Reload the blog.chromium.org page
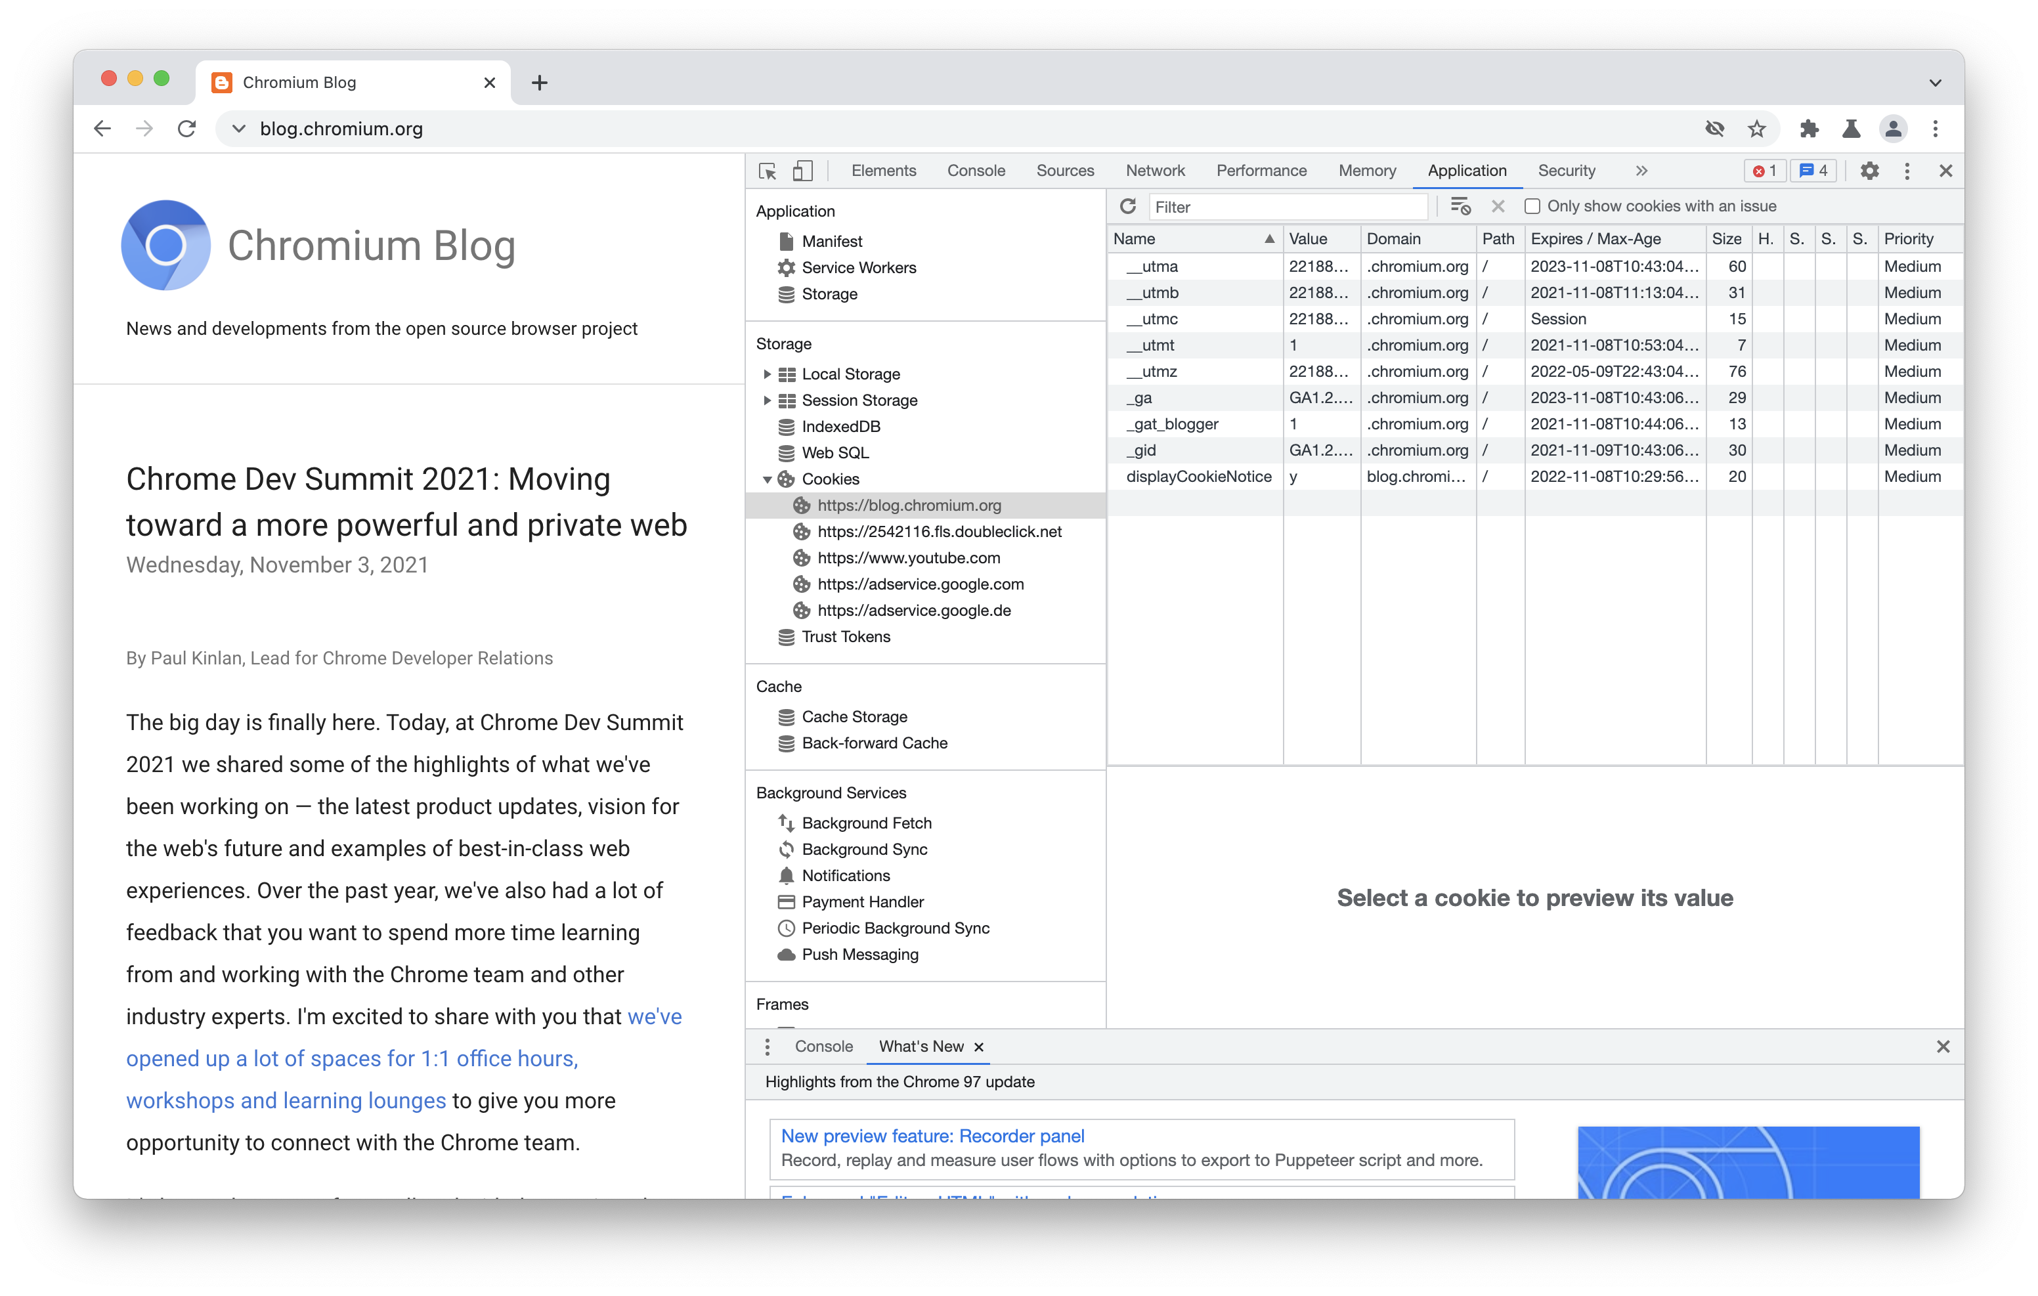Image resolution: width=2038 pixels, height=1296 pixels. (187, 129)
